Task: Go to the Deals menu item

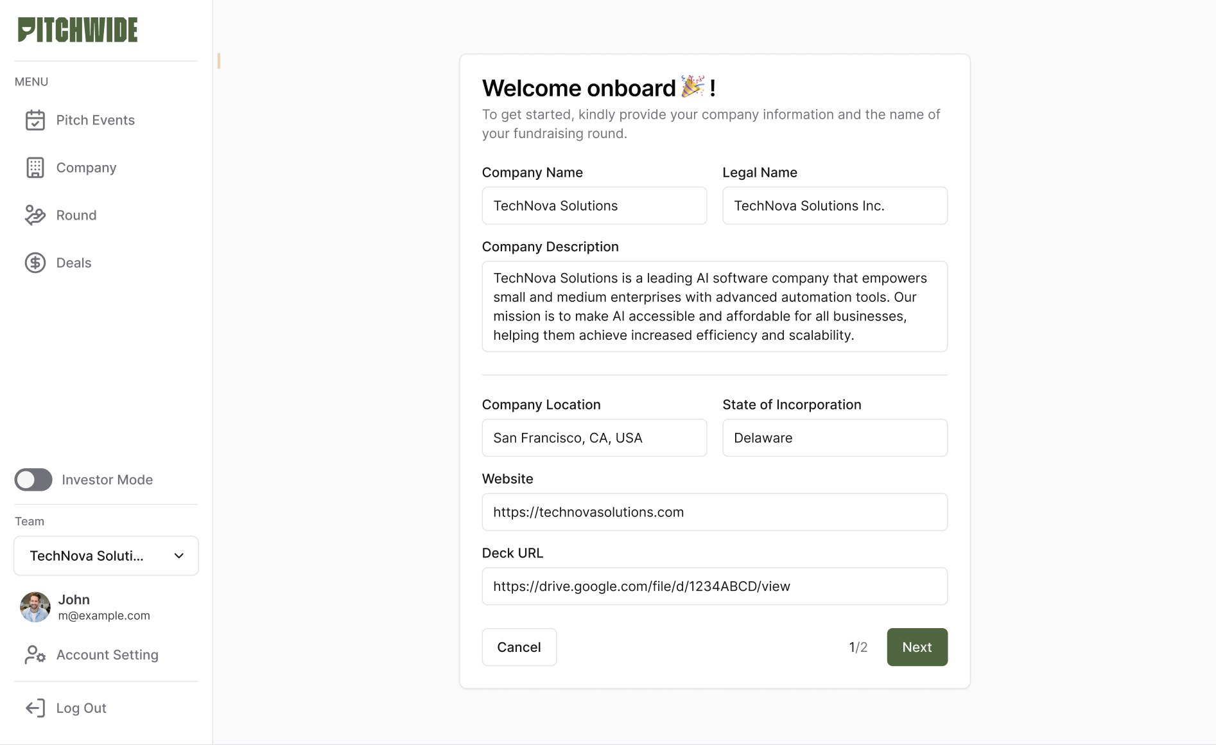Action: 74,263
